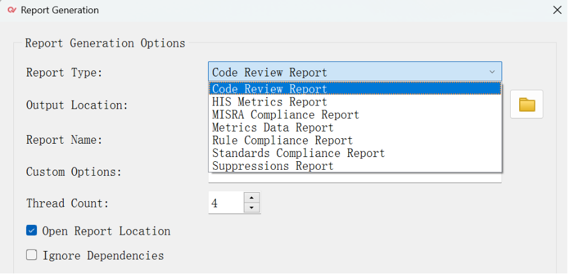The height and width of the screenshot is (274, 578).
Task: Select Code Review Report from the list
Action: coord(269,89)
